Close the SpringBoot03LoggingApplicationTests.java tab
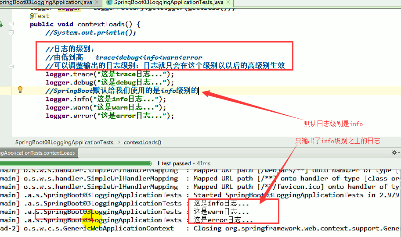Screen dimensions: 401x237 point(228,2)
